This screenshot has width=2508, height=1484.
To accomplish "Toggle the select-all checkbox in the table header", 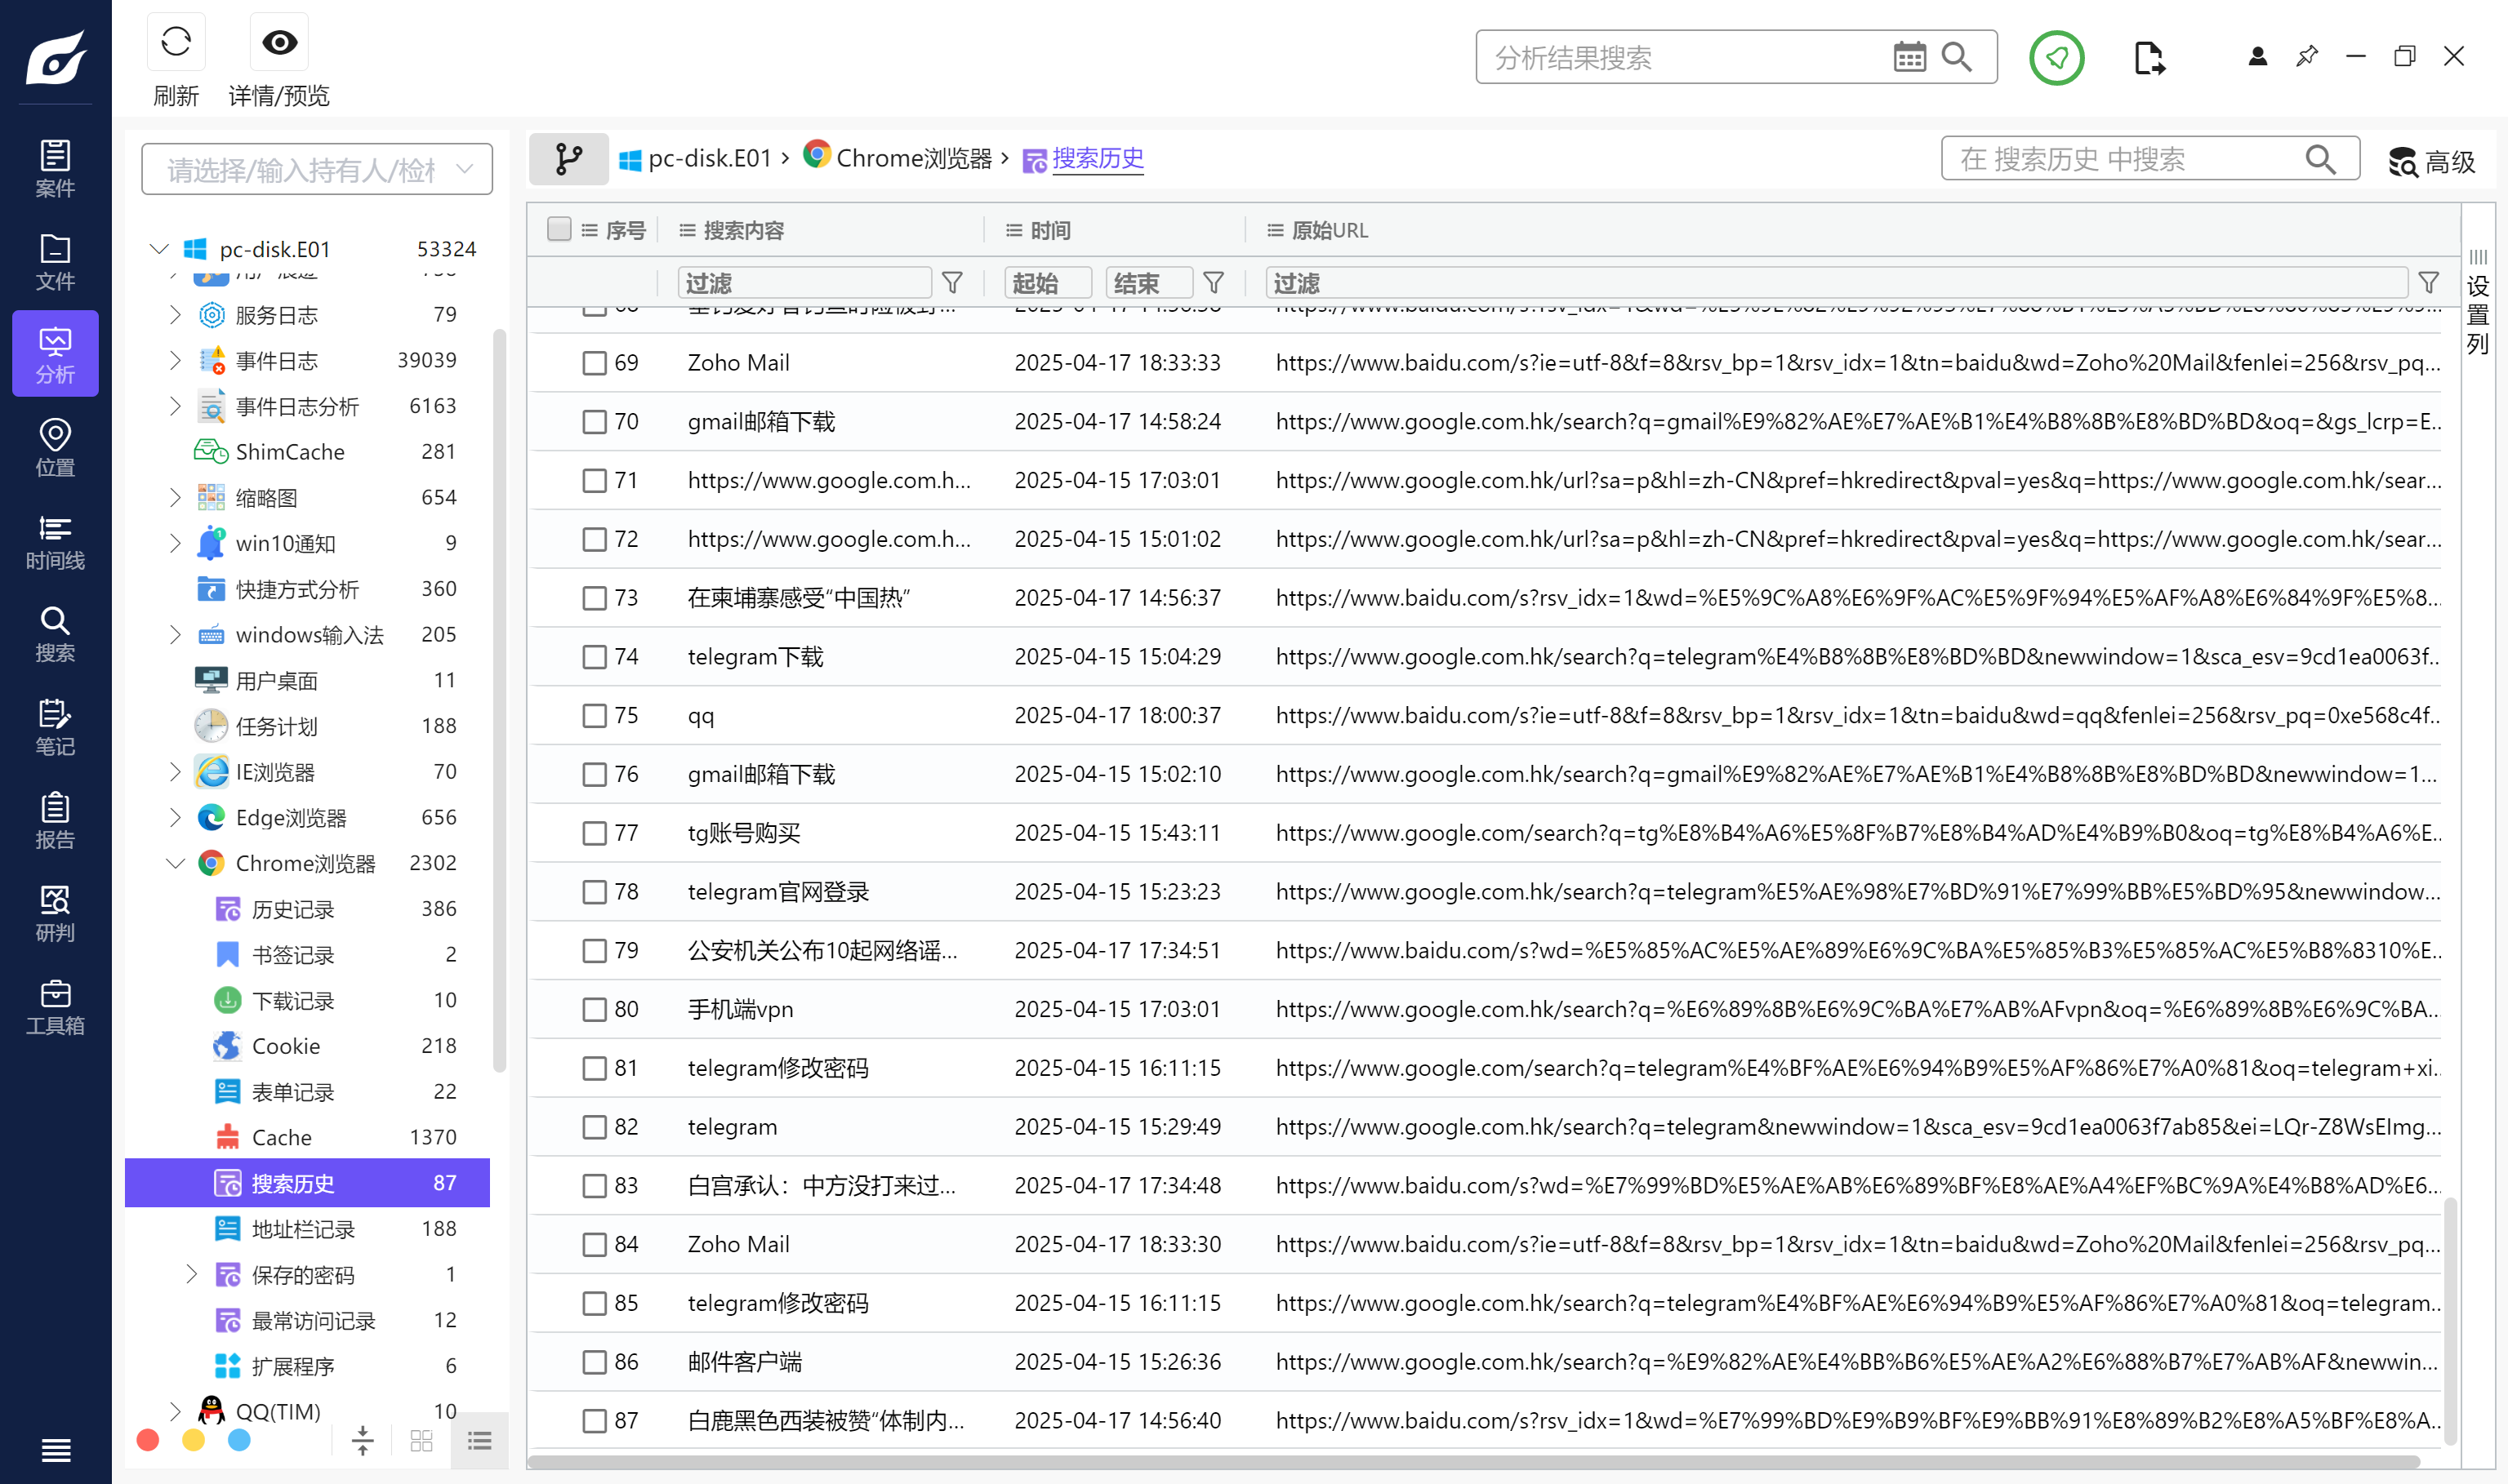I will [x=559, y=229].
